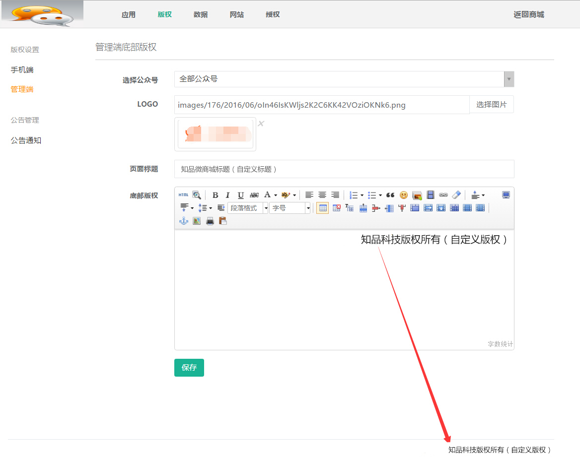Click the insert hyperlink chain icon
Viewport: 580px width, 462px height.
point(443,195)
